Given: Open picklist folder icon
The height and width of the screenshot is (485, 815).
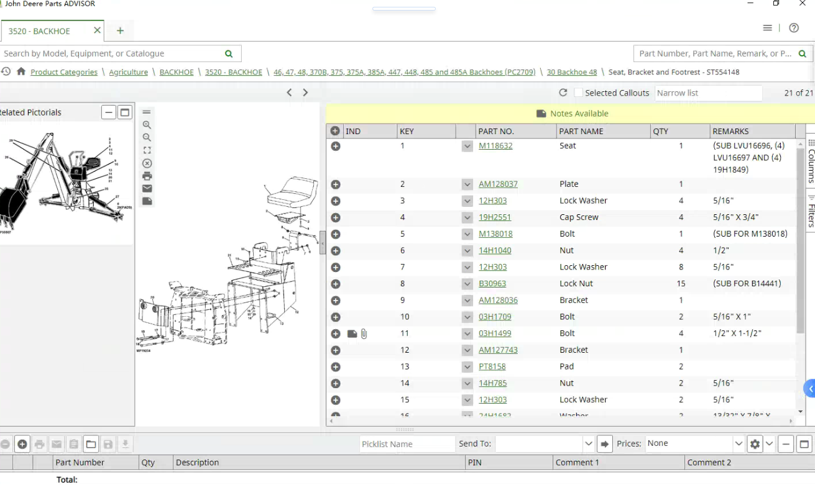Looking at the screenshot, I should 91,444.
